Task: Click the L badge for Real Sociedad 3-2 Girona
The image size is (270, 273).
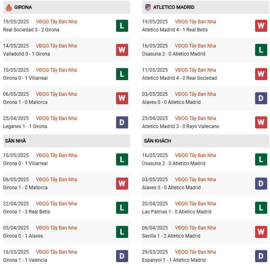Action: click(x=122, y=26)
